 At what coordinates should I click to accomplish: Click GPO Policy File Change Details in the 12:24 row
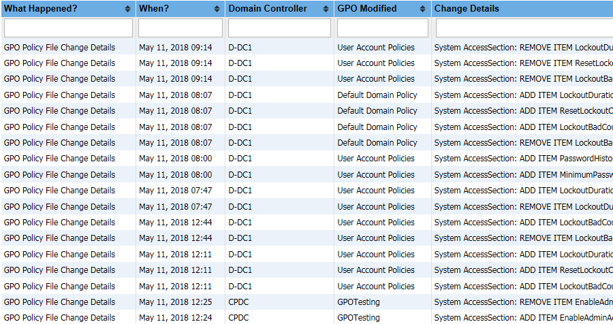pos(59,318)
